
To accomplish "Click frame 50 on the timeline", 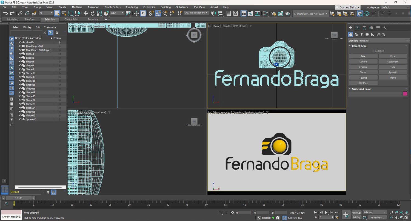I will (206, 204).
